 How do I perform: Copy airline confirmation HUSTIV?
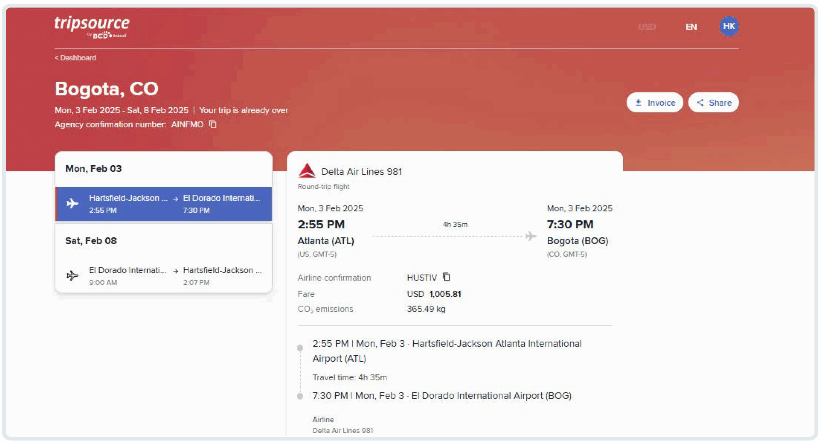click(x=447, y=277)
